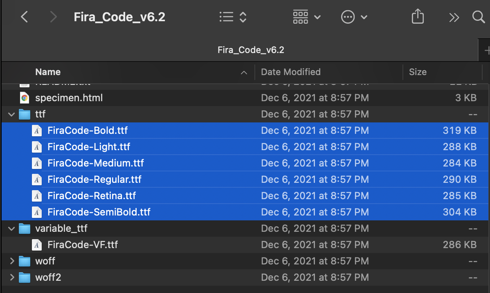
Task: Open a new tab with the plus button
Action: click(x=488, y=50)
